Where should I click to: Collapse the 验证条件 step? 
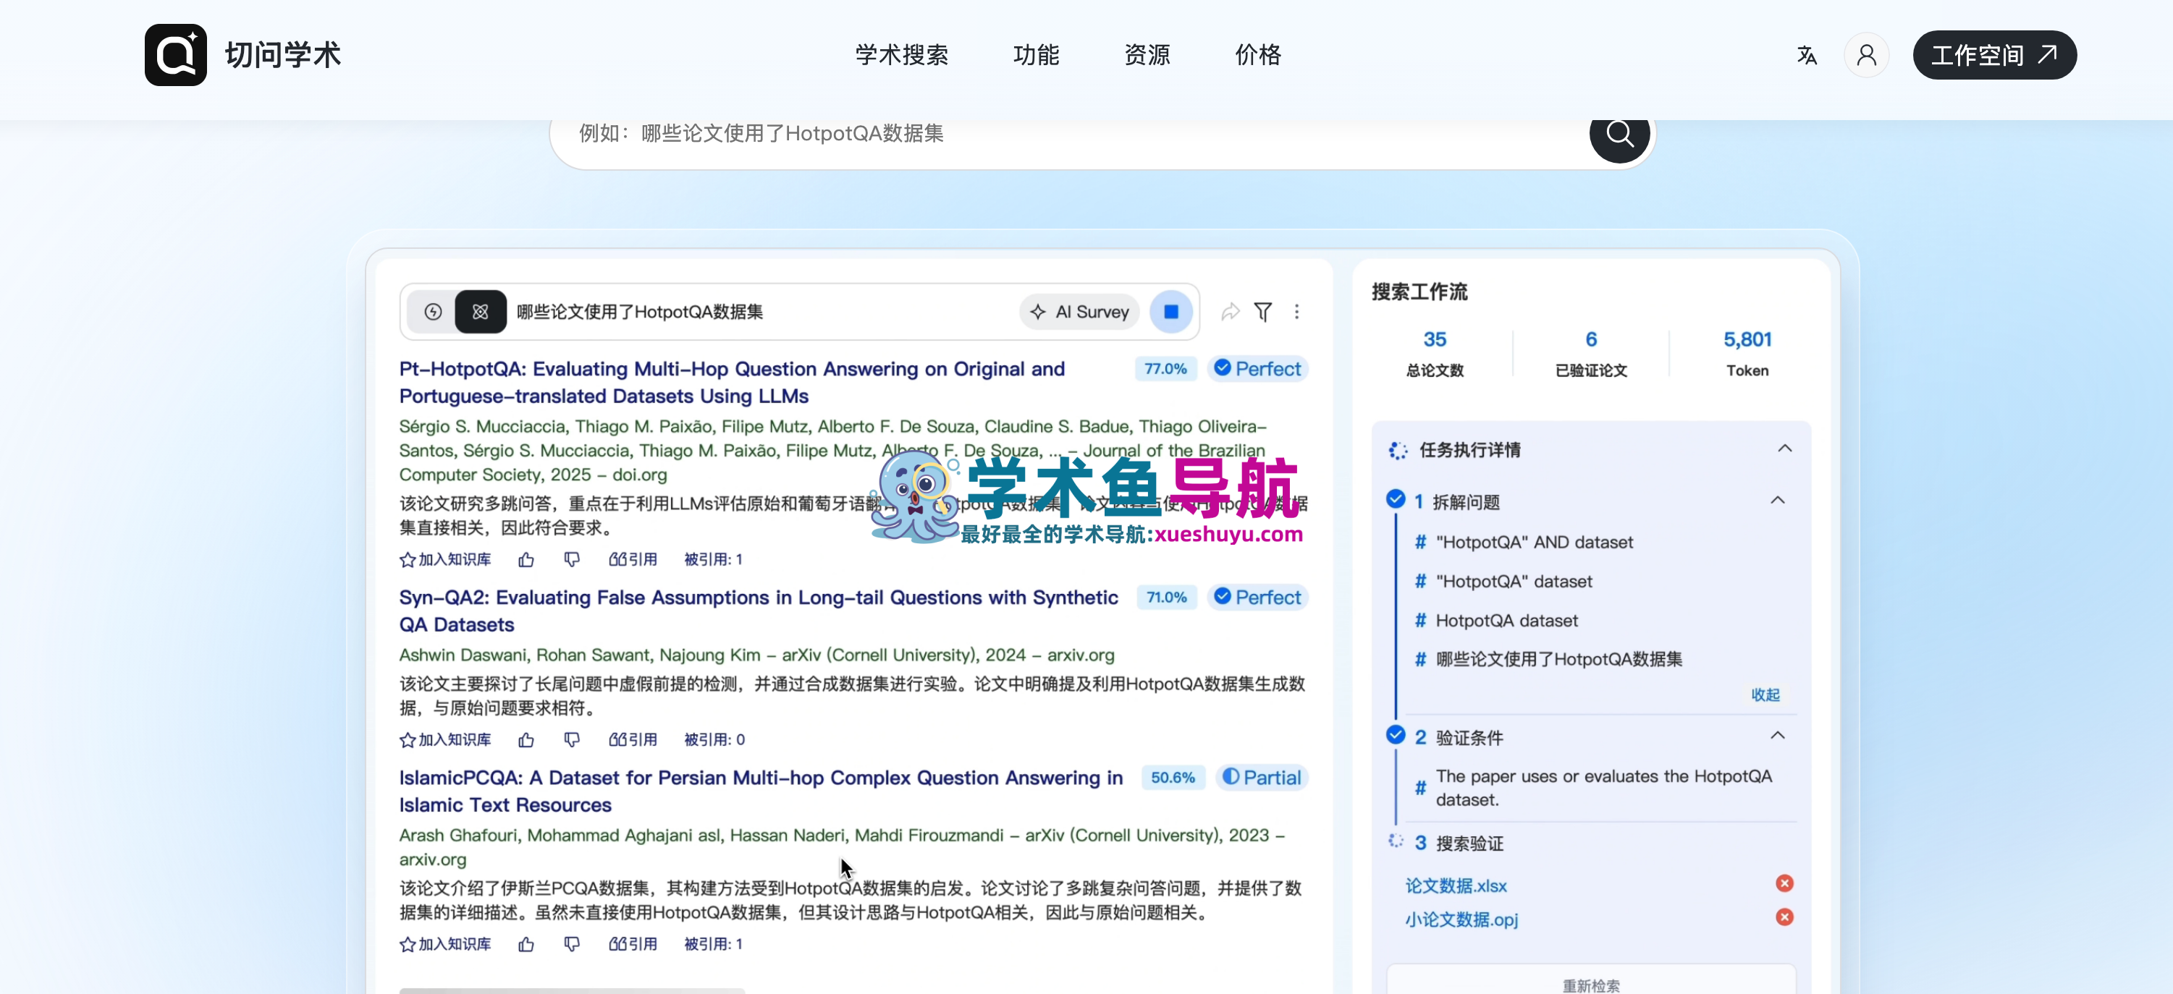[x=1777, y=736]
